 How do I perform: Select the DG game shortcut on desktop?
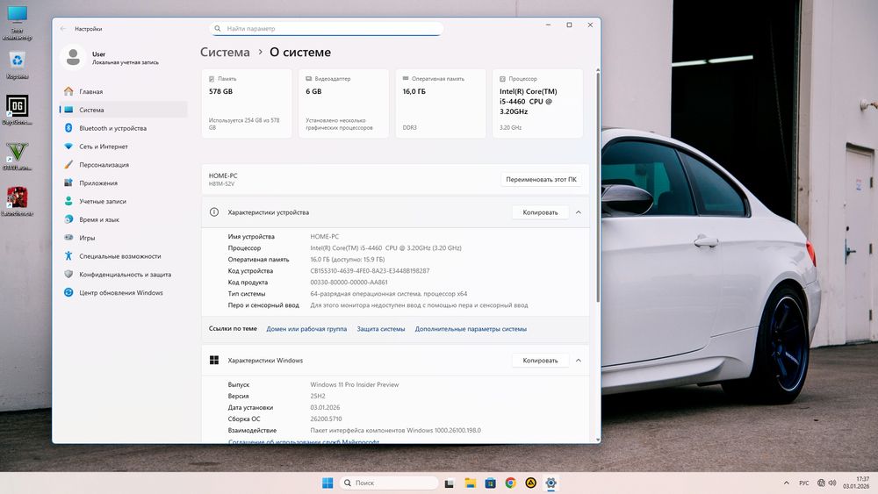(18, 110)
